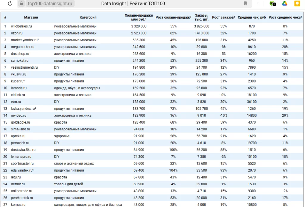The height and width of the screenshot is (207, 305).
Task: Click the dns-shop.ru store name
Action: click(x=20, y=54)
